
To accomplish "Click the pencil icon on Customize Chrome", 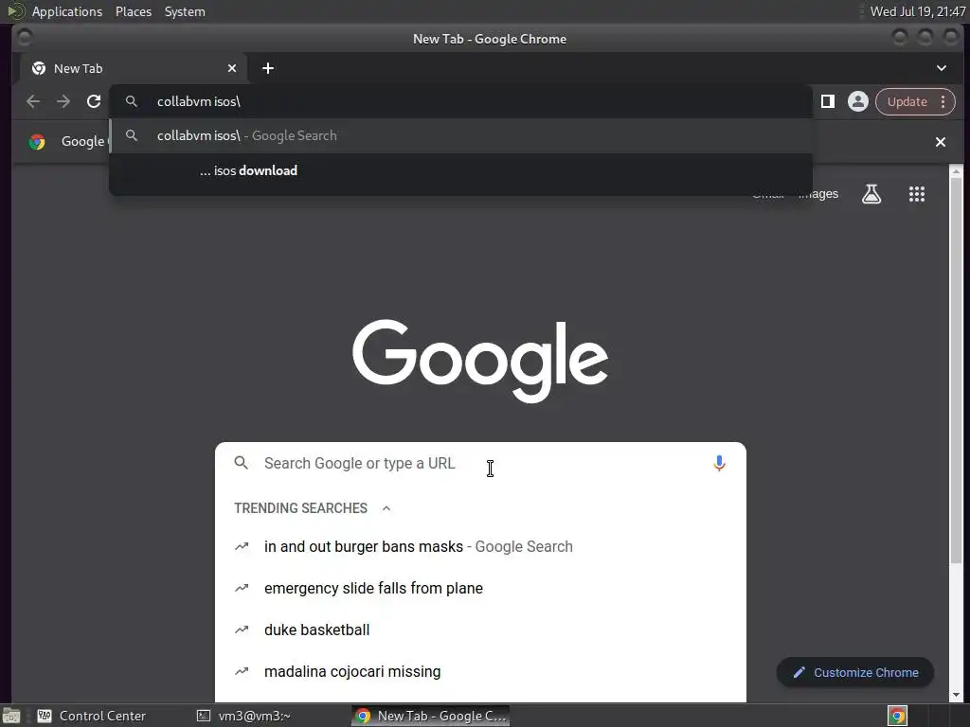I will [x=799, y=673].
